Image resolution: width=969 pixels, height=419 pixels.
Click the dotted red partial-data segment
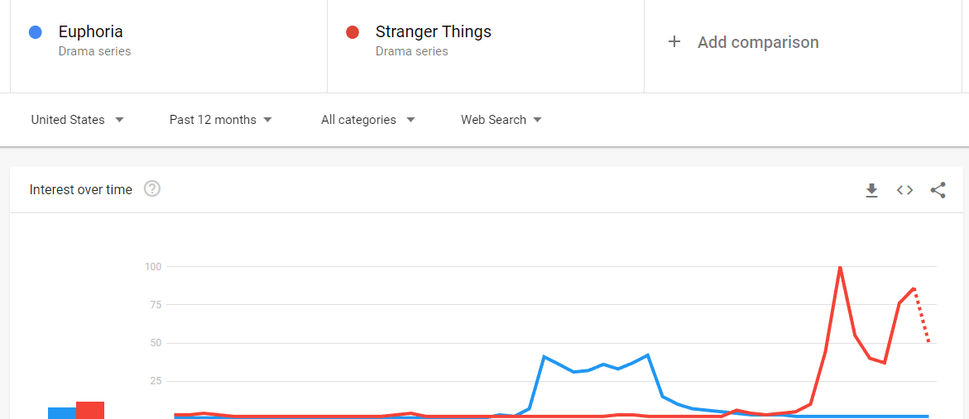[921, 315]
